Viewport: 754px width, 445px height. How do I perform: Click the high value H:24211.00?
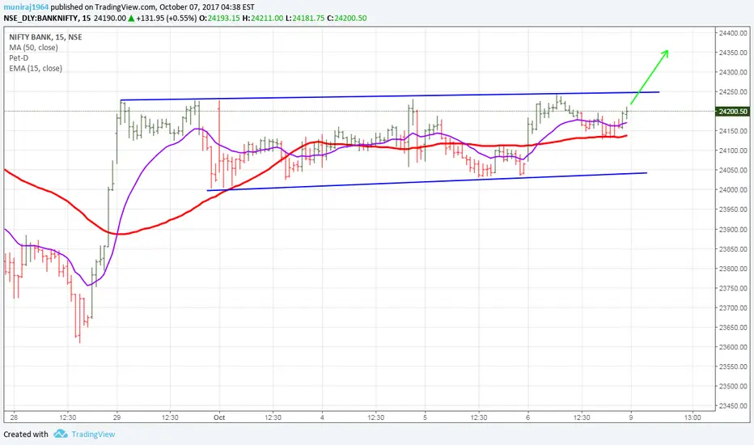pos(263,19)
